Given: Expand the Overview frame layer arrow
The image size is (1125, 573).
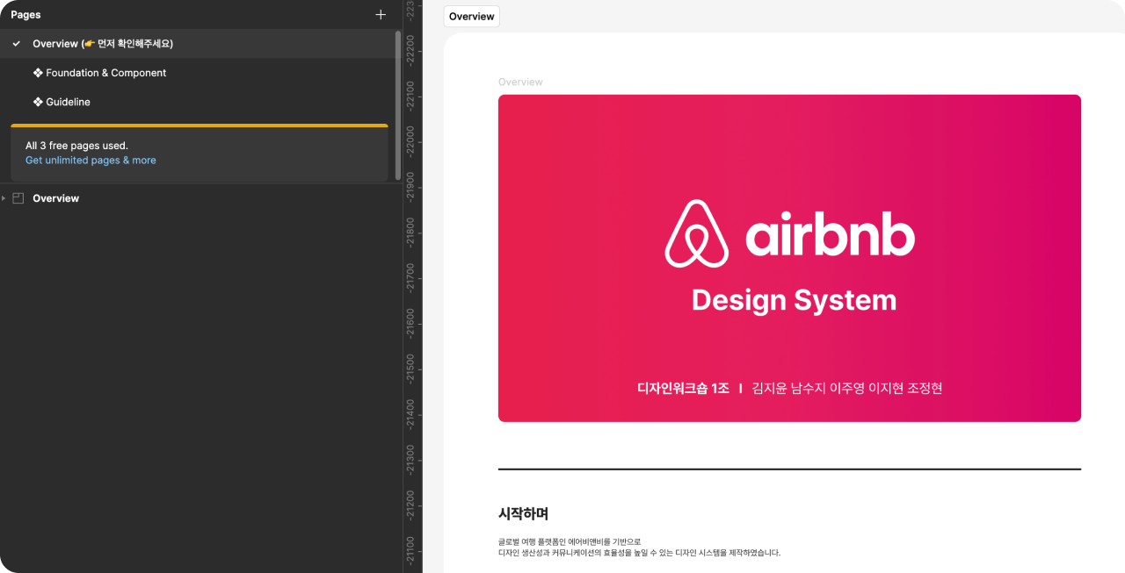Looking at the screenshot, I should tap(4, 198).
